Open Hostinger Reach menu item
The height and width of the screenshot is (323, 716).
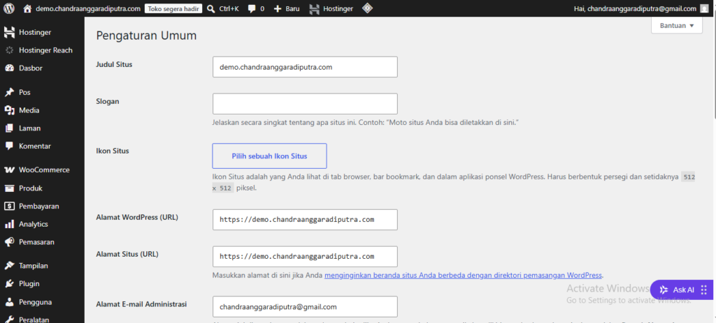click(42, 50)
